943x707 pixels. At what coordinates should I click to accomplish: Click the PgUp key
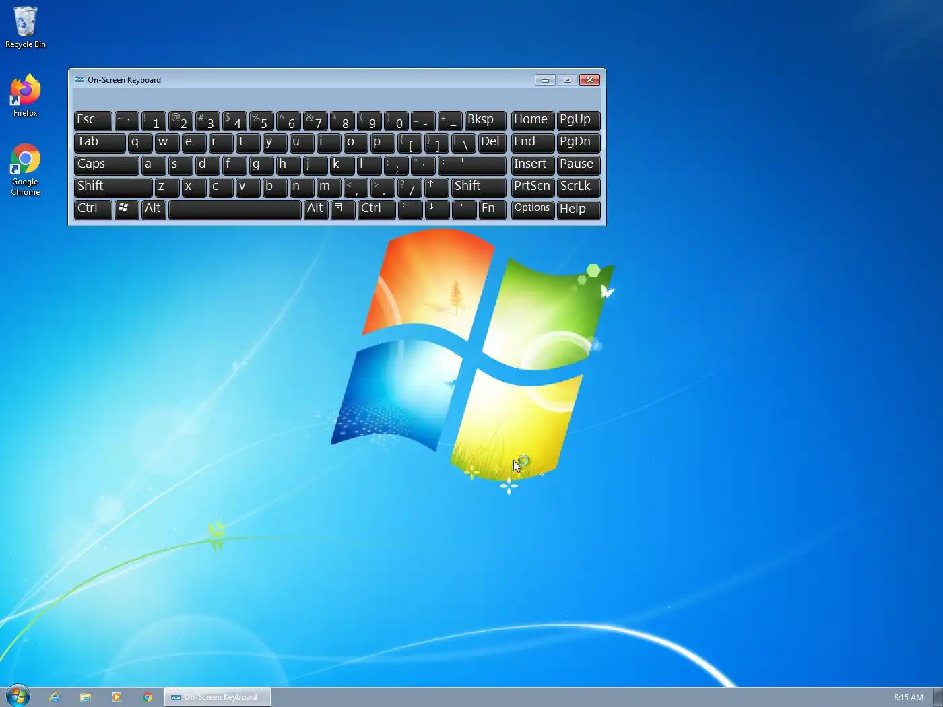click(x=579, y=121)
